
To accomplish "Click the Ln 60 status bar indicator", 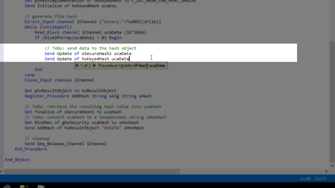I will pos(305,179).
